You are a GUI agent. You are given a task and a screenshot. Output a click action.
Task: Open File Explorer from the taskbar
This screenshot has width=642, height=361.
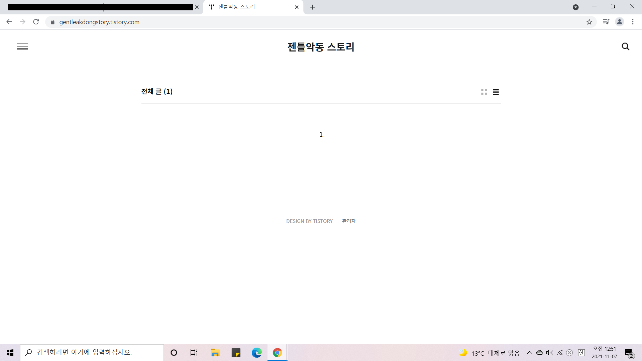point(215,353)
